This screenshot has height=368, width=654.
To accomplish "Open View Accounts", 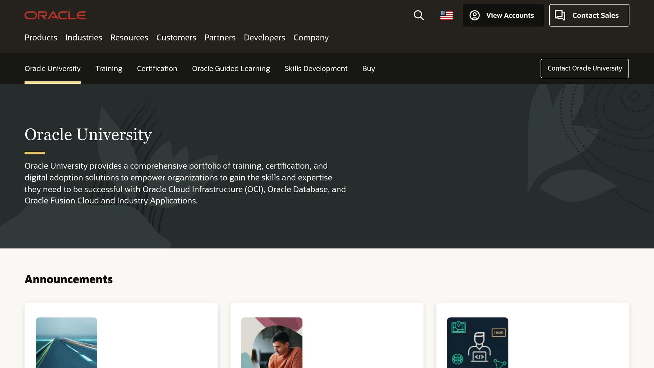I will [503, 15].
